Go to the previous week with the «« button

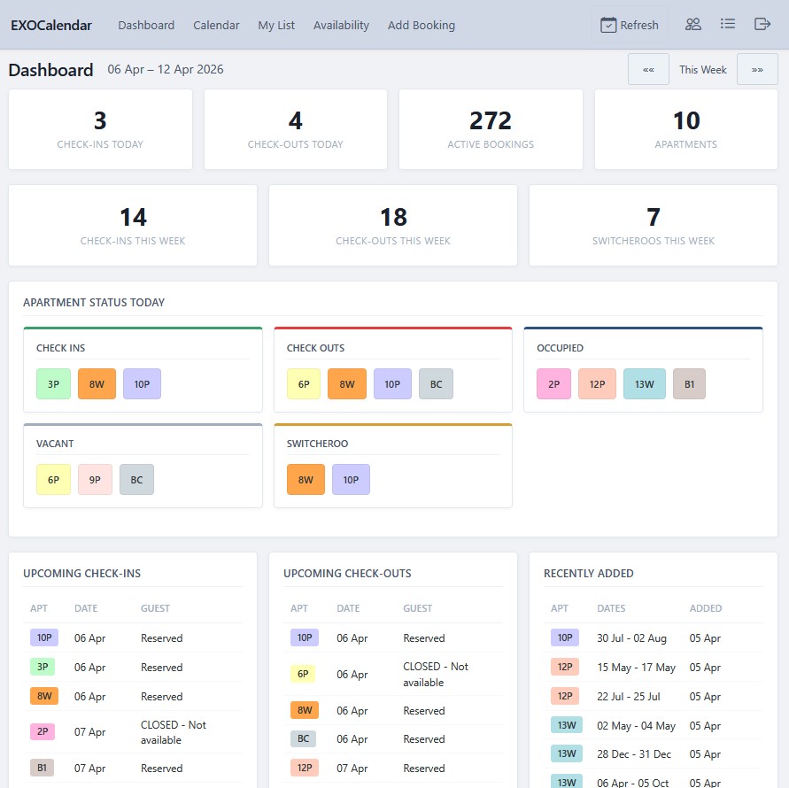[x=649, y=68]
